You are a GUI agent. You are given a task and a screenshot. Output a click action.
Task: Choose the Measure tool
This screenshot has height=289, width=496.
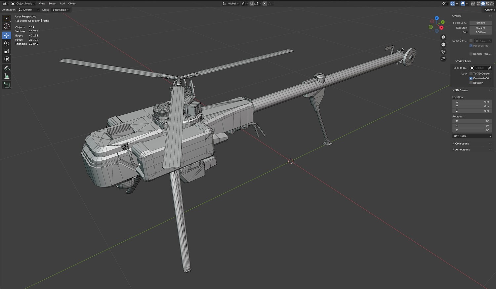pyautogui.click(x=7, y=76)
